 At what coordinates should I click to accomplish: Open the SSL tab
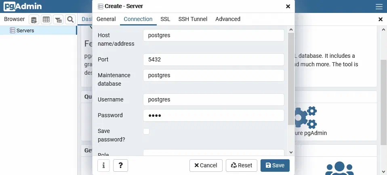point(165,19)
